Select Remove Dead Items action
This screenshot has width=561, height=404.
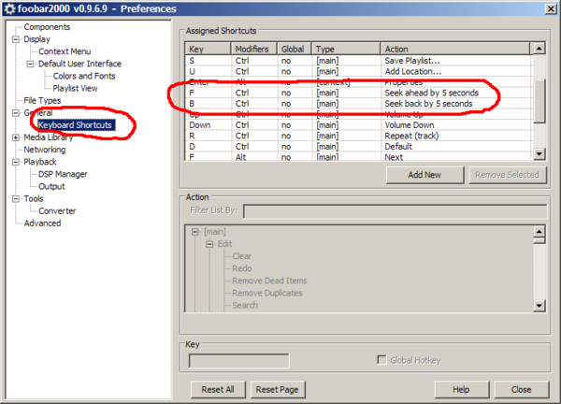pyautogui.click(x=269, y=281)
